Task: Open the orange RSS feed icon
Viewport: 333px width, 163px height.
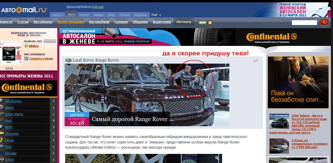Action: pyautogui.click(x=210, y=23)
